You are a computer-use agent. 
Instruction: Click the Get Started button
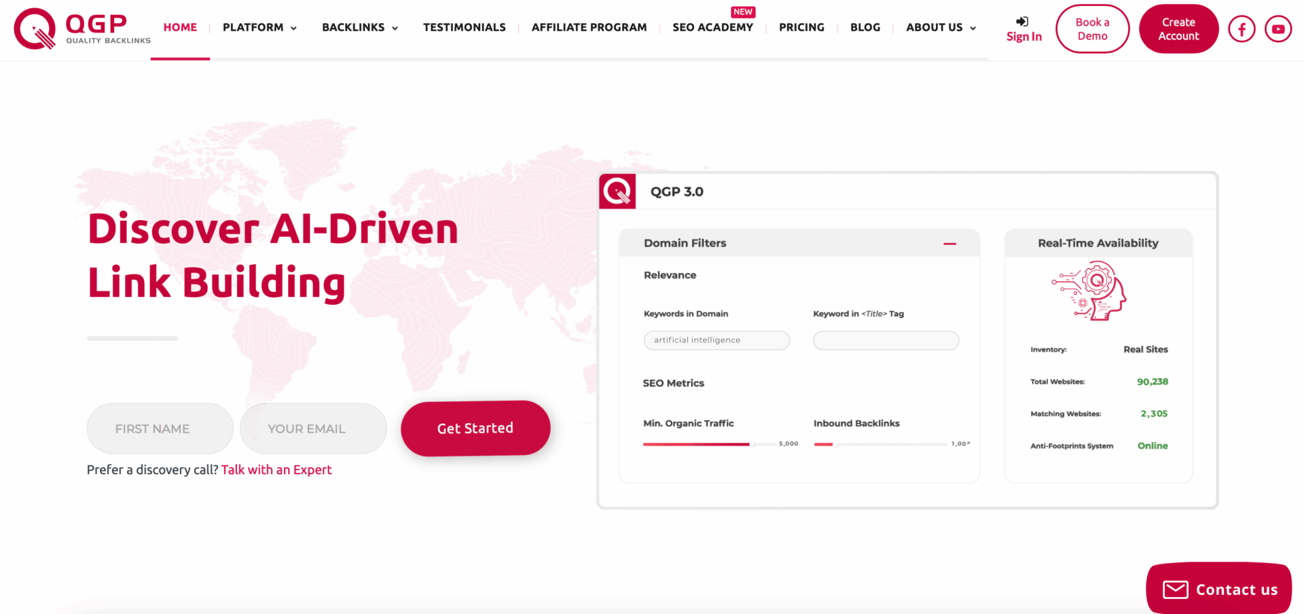pos(475,428)
